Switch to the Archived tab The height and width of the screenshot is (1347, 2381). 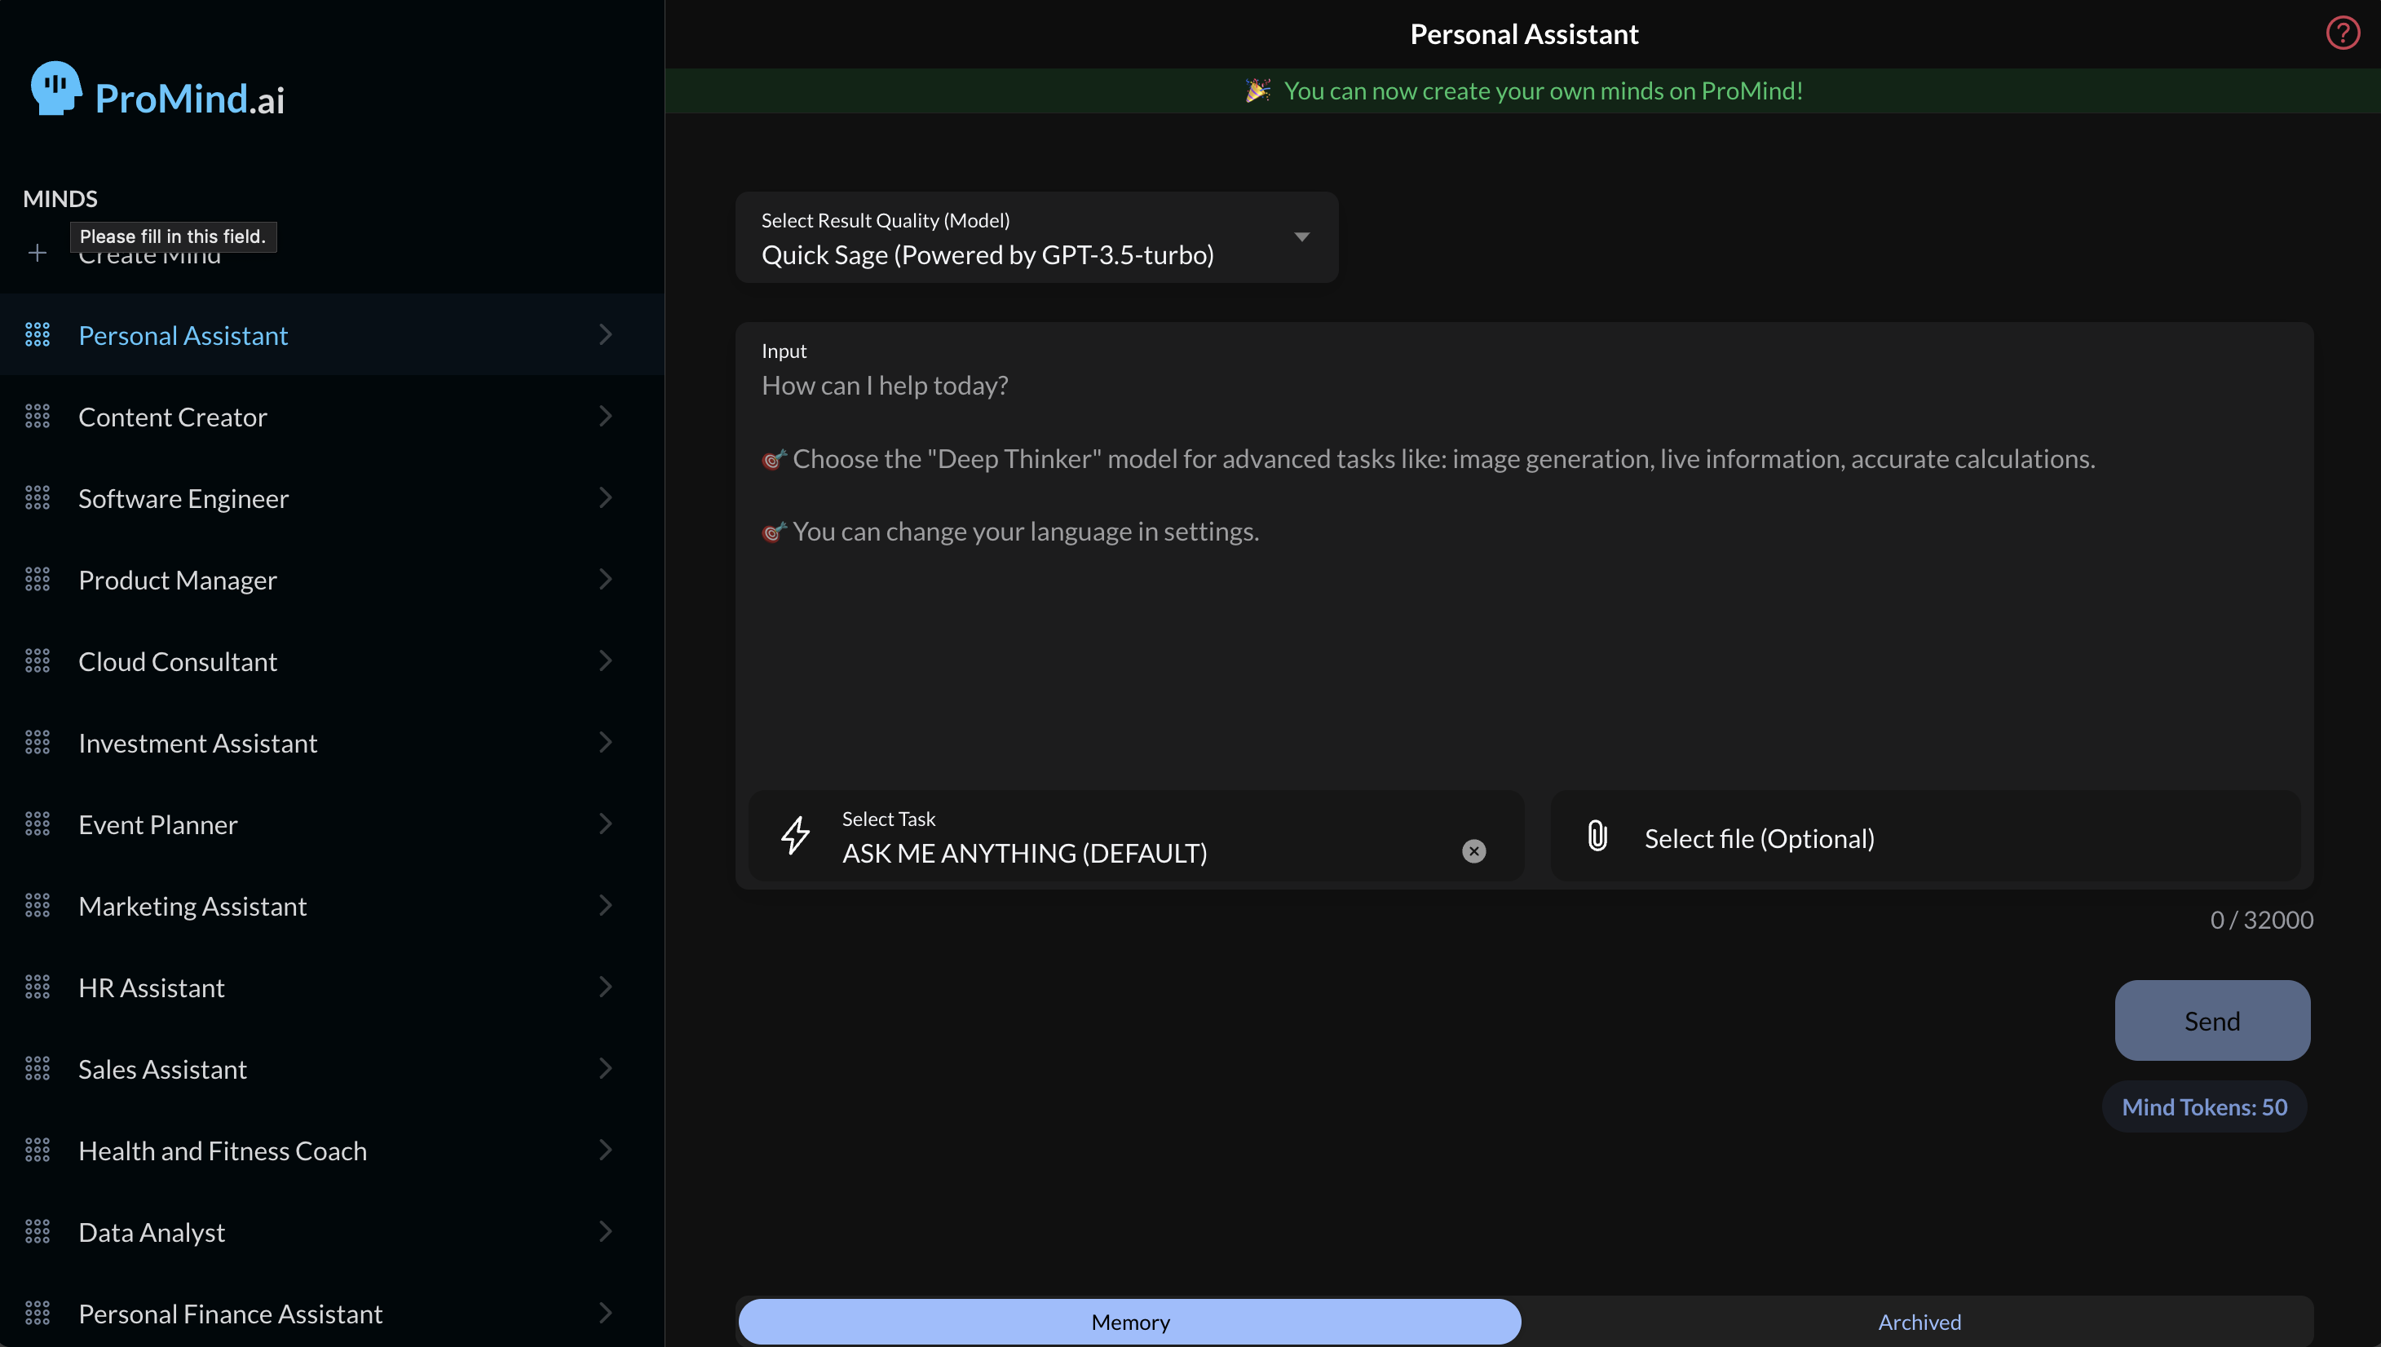(1919, 1321)
